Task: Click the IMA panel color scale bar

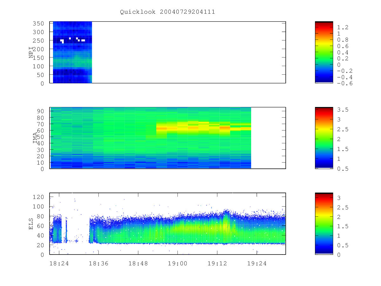Action: point(324,138)
